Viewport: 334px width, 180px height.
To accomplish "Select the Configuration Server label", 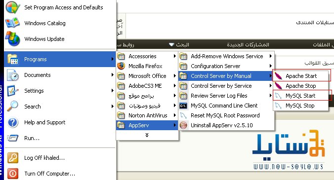I will tap(215, 66).
